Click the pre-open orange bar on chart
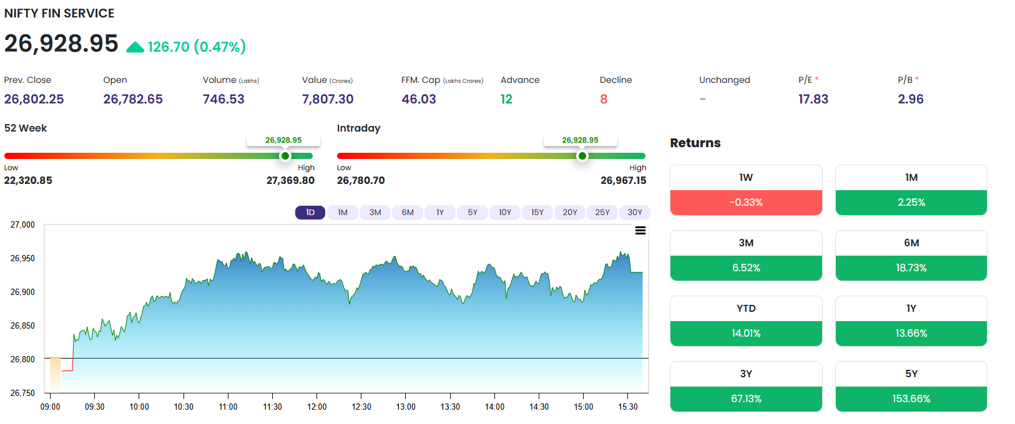This screenshot has height=424, width=1015. click(x=56, y=375)
